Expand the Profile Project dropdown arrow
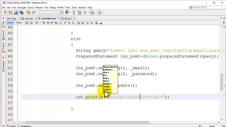The image size is (226, 127). [103, 13]
